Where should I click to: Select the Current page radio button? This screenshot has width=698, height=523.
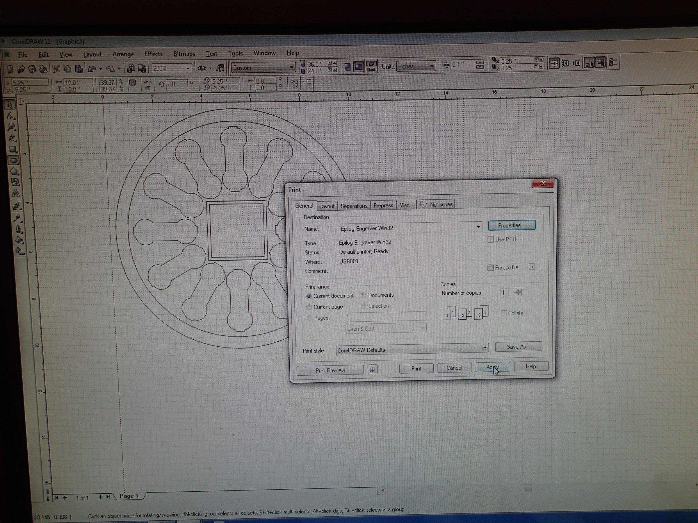[x=309, y=307]
